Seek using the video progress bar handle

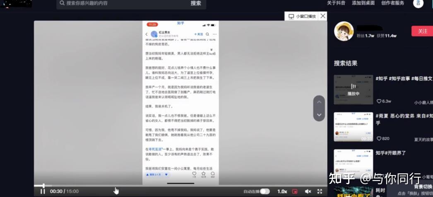pyautogui.click(x=43, y=186)
